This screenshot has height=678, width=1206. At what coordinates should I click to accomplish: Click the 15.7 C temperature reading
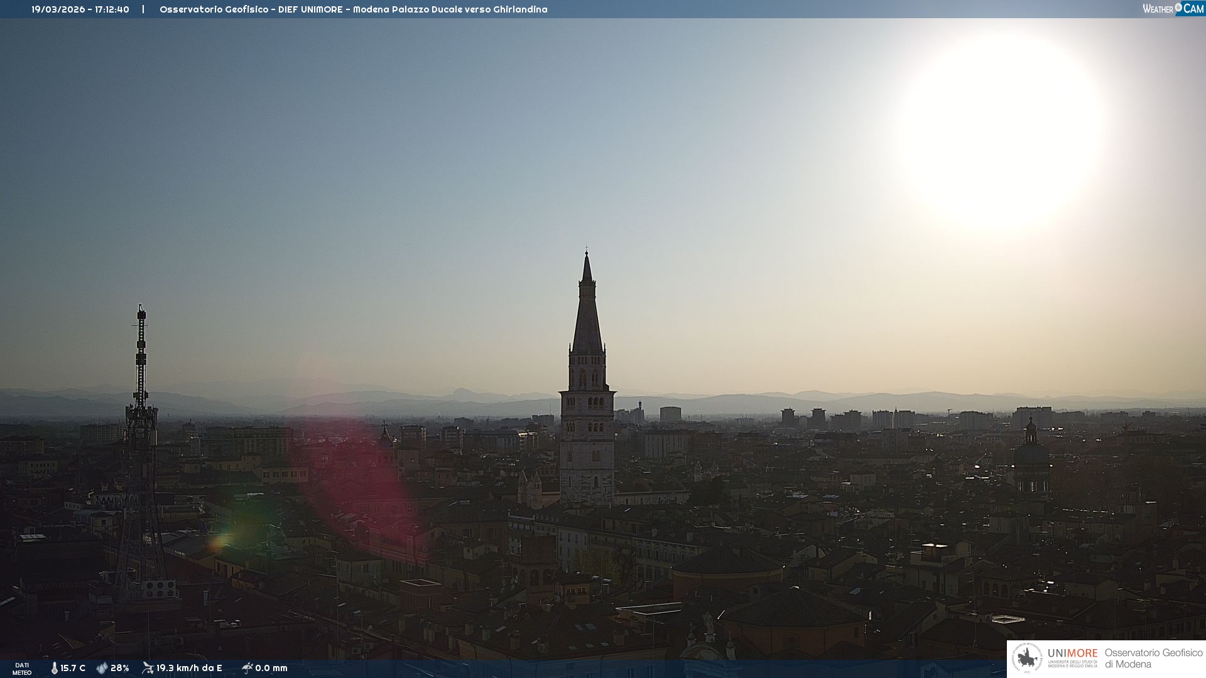[73, 668]
